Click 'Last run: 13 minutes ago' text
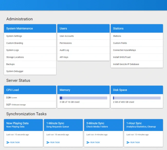 click(x=137, y=134)
